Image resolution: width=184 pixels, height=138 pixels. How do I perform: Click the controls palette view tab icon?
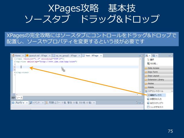(x=147, y=55)
